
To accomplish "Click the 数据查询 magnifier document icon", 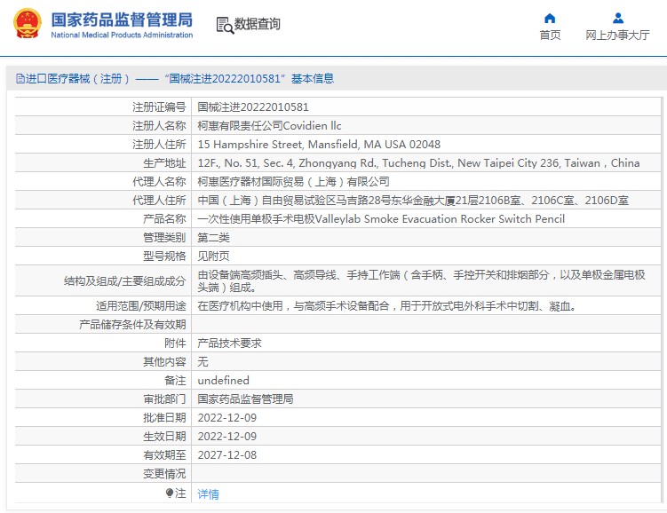I will [224, 25].
